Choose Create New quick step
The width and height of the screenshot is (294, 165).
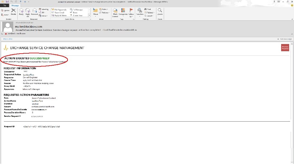tap(76, 16)
